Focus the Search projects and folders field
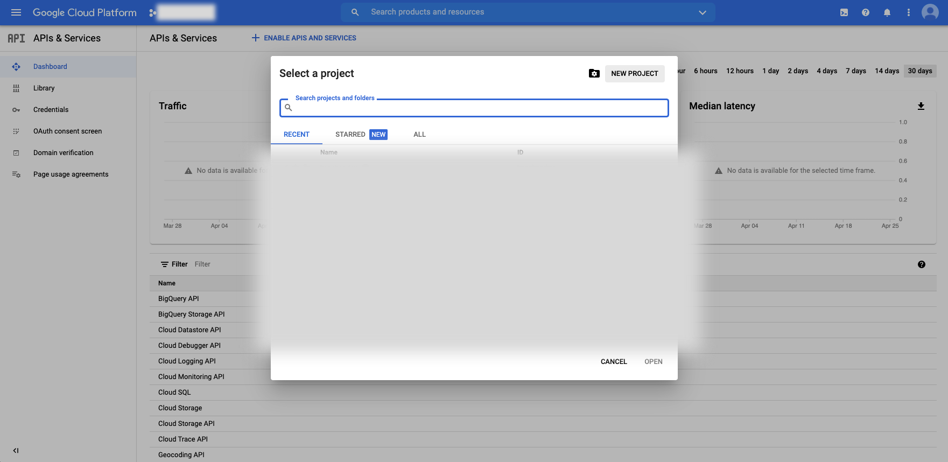This screenshot has height=462, width=948. point(474,108)
